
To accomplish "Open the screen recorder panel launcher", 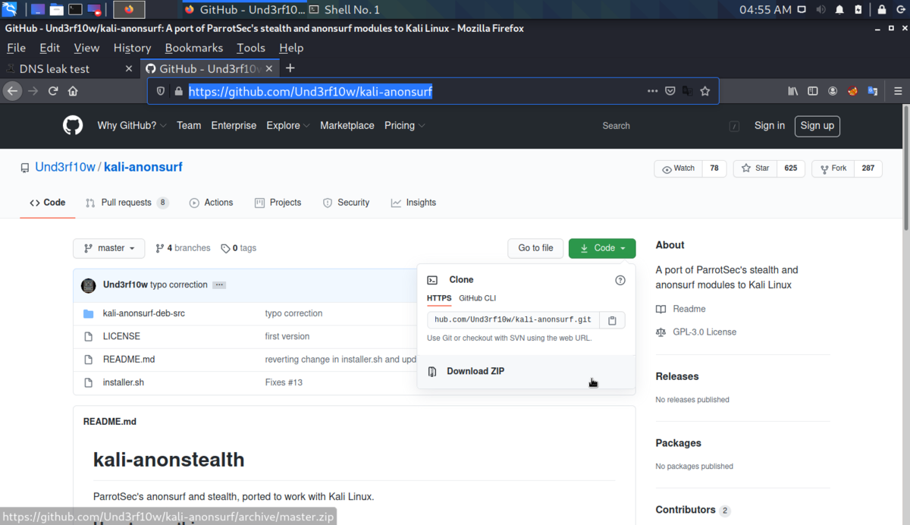I will pos(94,10).
